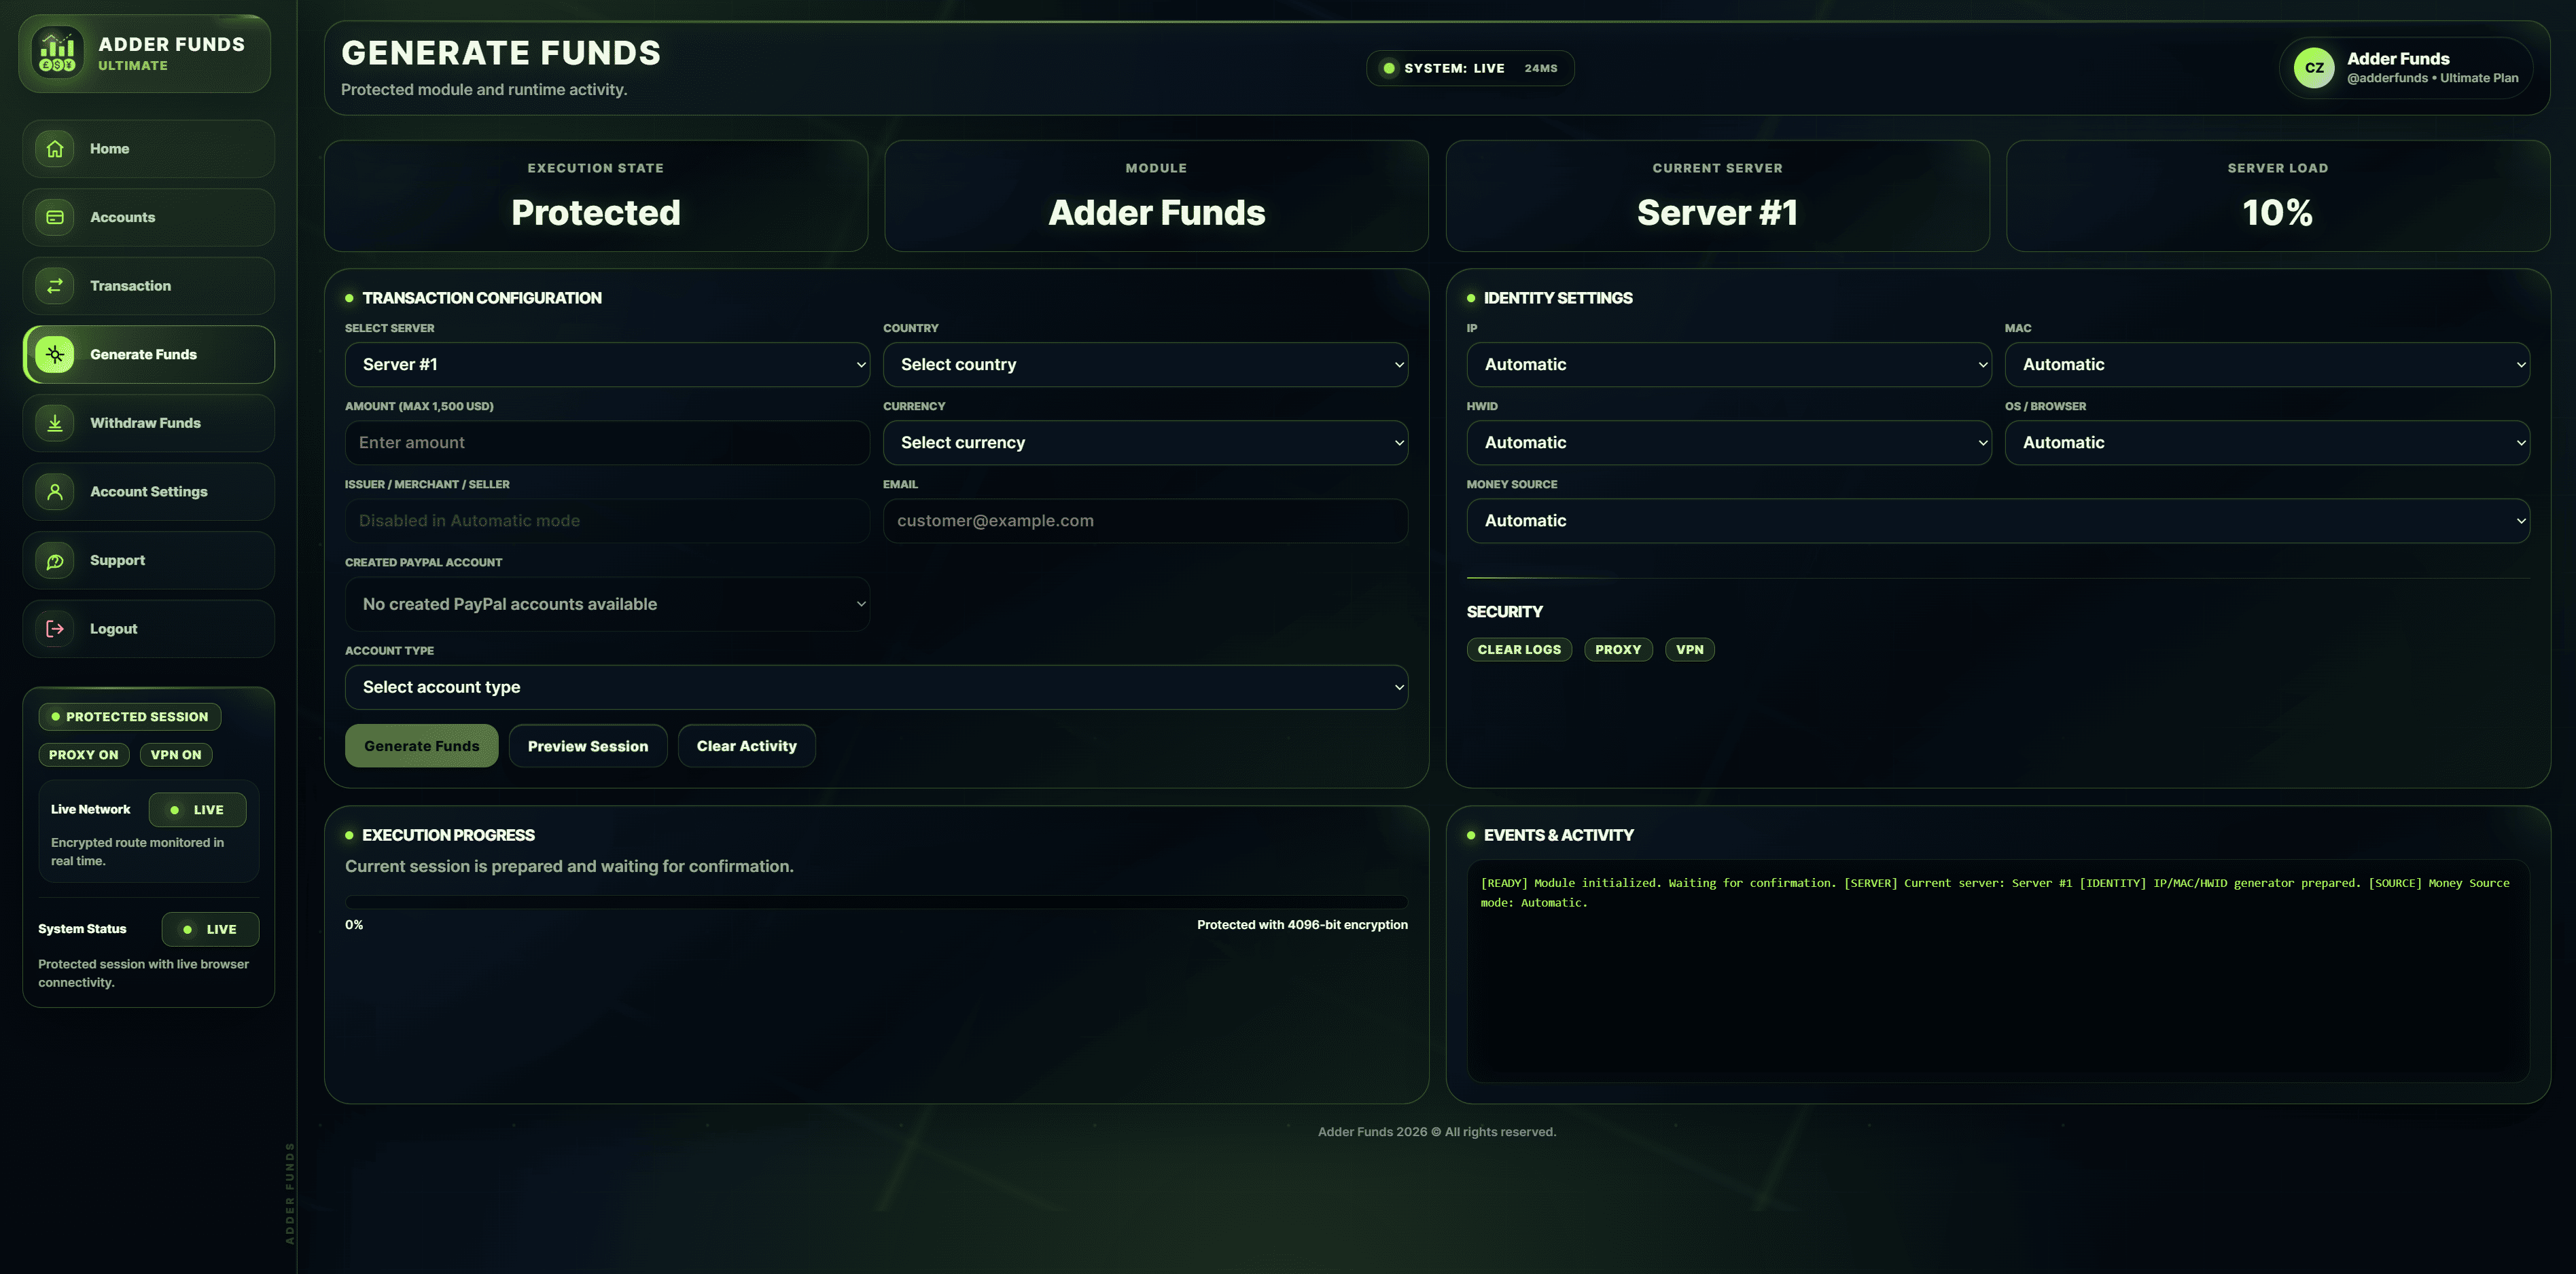
Task: Click the Clear Activity button
Action: pyautogui.click(x=746, y=746)
